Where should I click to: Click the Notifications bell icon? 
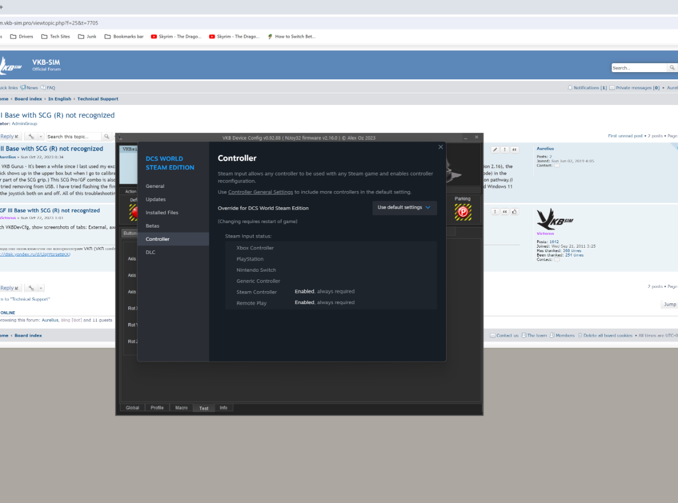(x=570, y=88)
